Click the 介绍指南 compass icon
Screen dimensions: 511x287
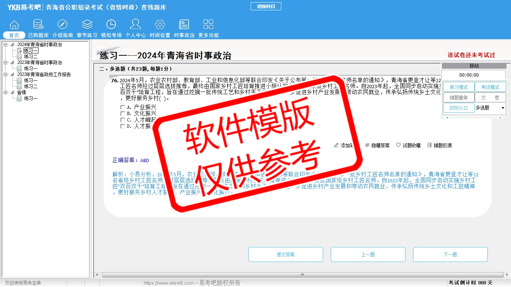[x=62, y=25]
